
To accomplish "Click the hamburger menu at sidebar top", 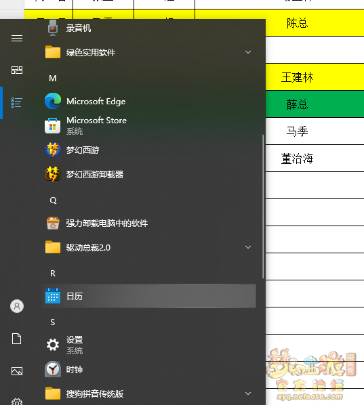I will [17, 38].
